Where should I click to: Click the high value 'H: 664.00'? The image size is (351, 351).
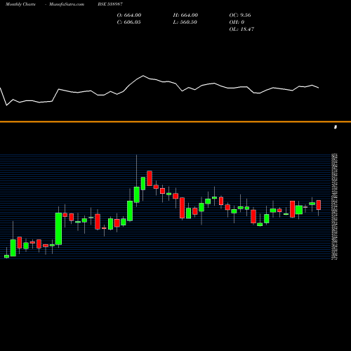tap(185, 15)
